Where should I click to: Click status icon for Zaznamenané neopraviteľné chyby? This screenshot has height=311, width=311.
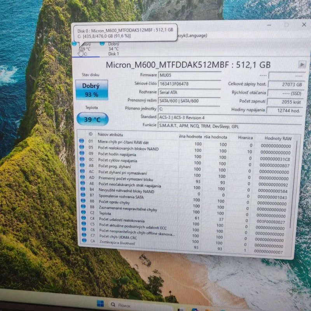[84, 206]
